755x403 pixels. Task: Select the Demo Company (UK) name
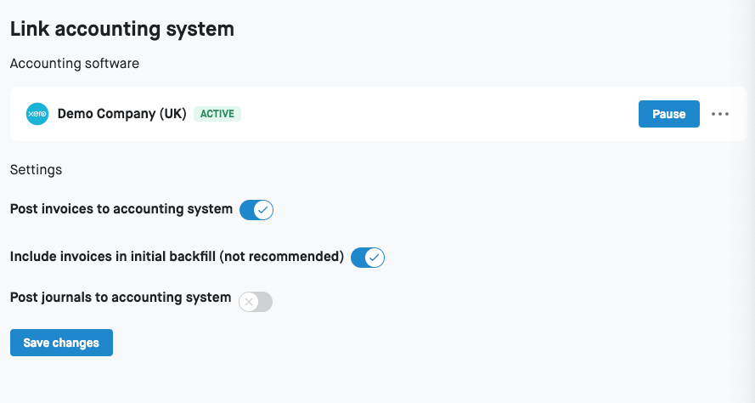[x=121, y=114]
